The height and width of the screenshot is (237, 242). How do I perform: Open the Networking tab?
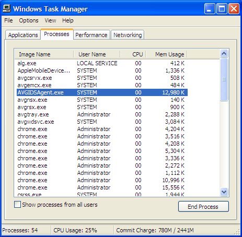tap(128, 35)
